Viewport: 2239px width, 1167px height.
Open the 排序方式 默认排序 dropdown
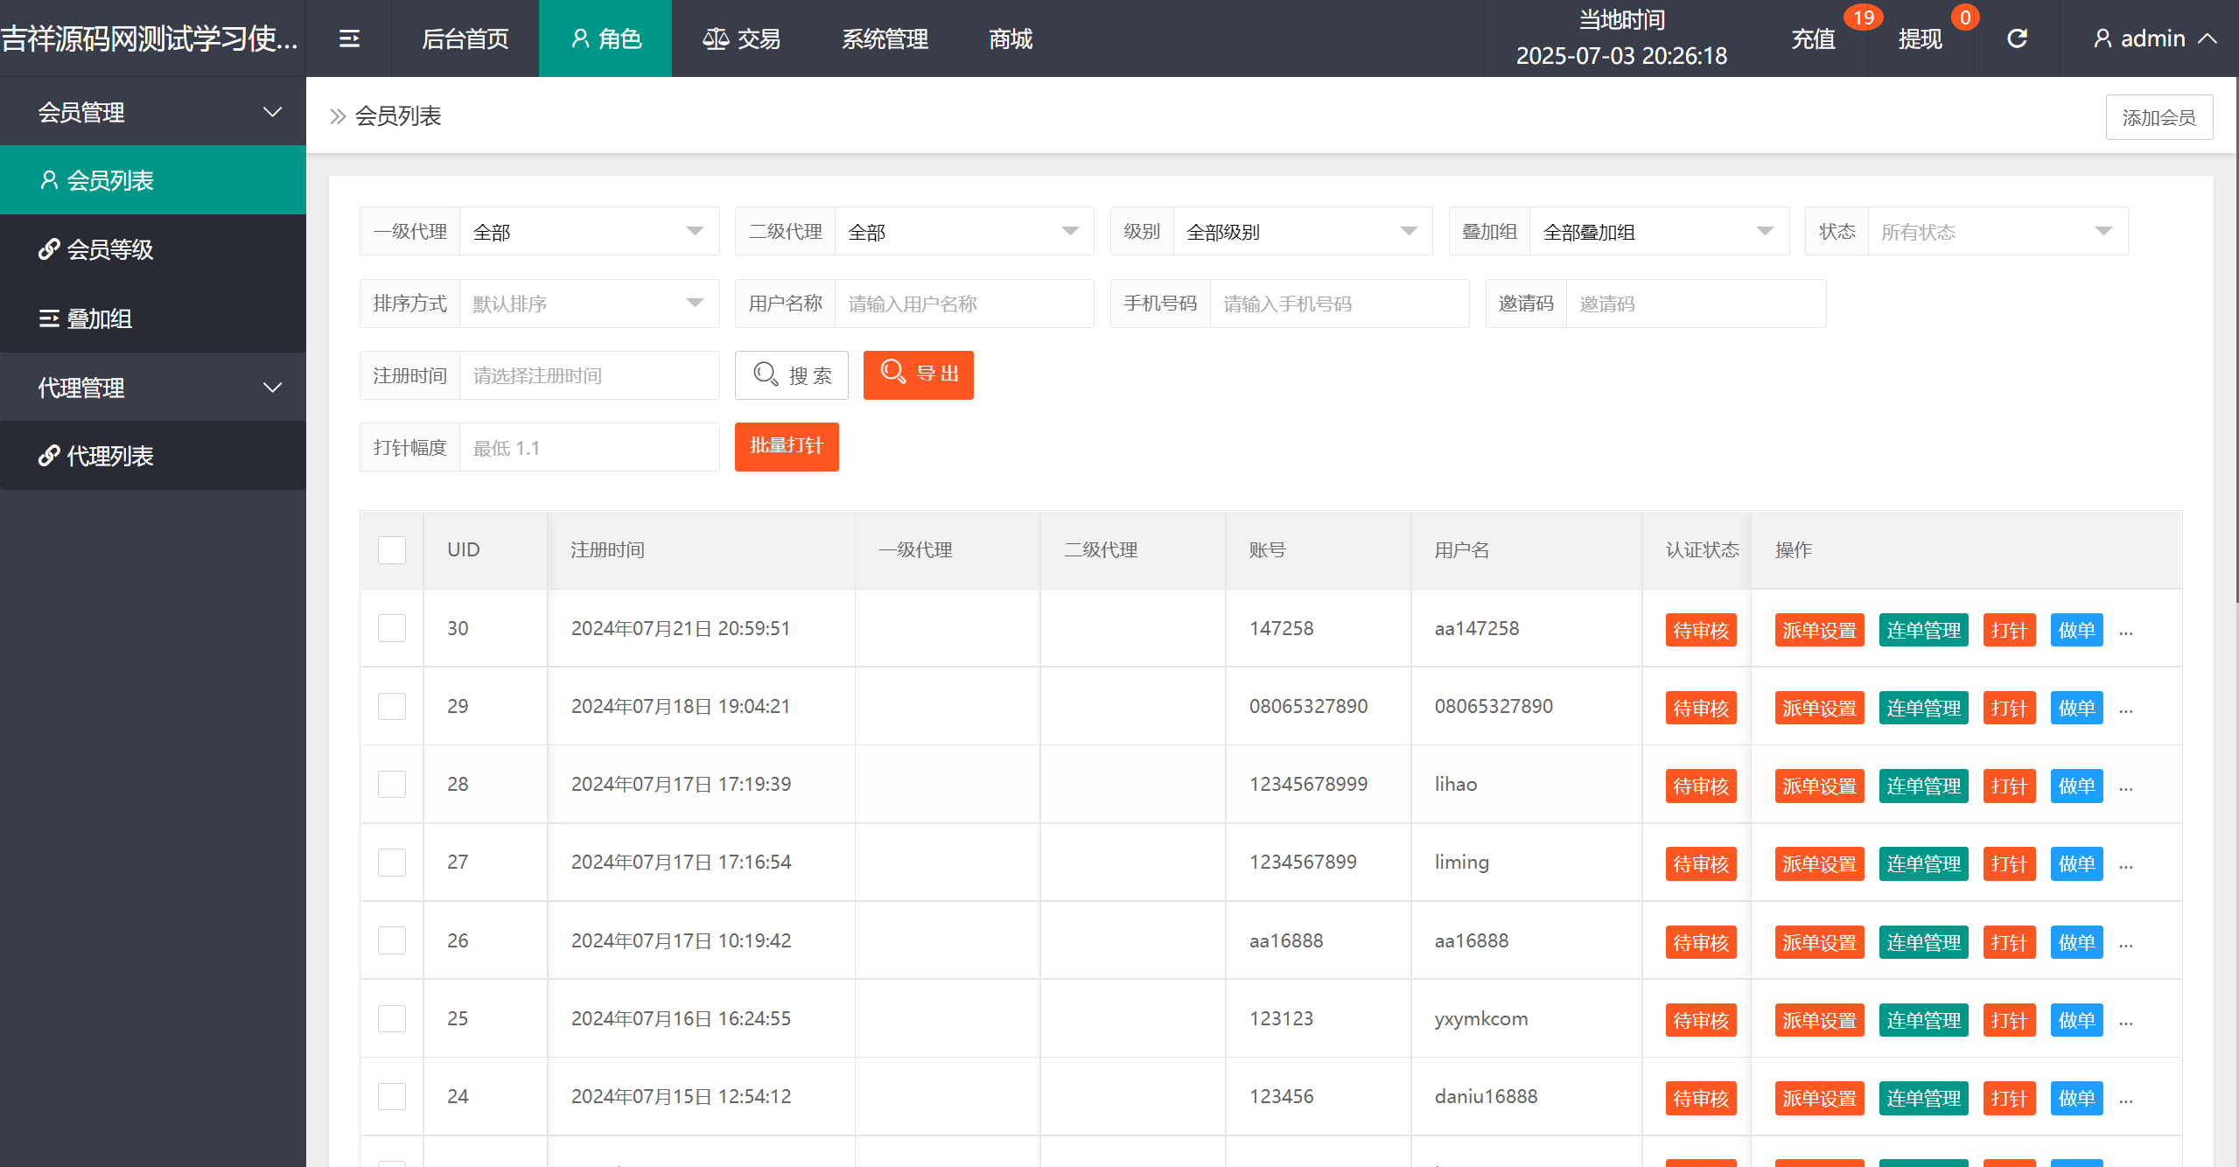(x=589, y=304)
